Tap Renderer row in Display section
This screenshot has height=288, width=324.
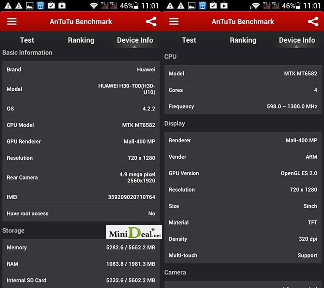click(x=243, y=140)
